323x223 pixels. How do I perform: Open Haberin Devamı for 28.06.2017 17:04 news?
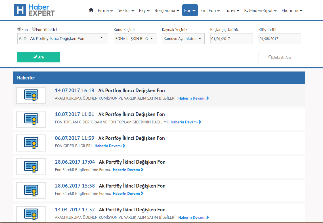[128, 170]
